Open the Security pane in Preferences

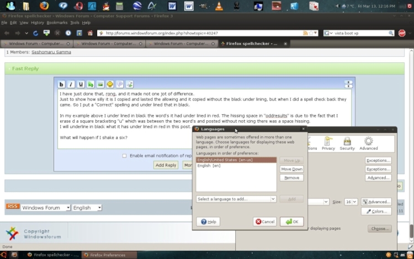click(x=347, y=144)
